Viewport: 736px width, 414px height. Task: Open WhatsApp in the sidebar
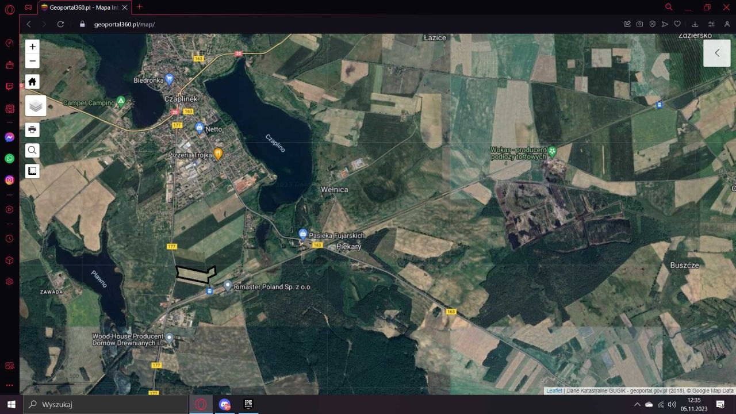9,159
